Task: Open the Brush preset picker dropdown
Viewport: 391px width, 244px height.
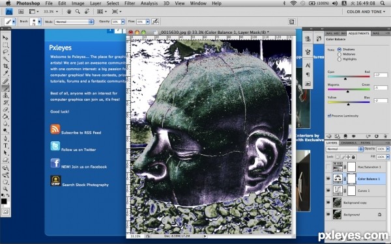Action: click(39, 22)
